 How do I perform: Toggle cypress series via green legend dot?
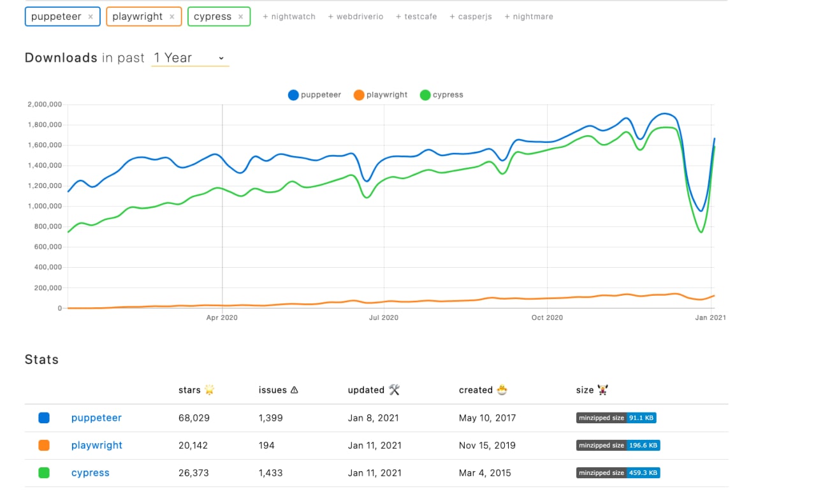[x=425, y=95]
